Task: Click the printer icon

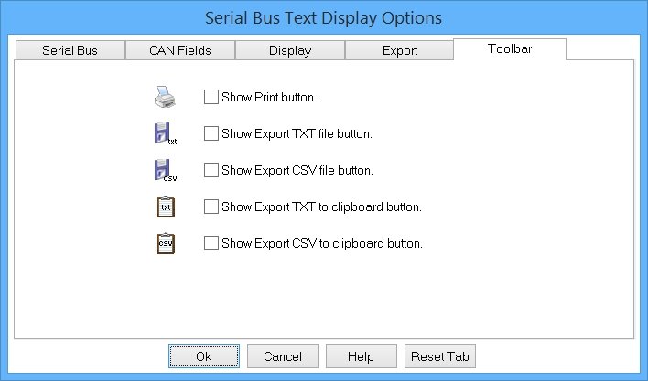Action: (x=165, y=97)
